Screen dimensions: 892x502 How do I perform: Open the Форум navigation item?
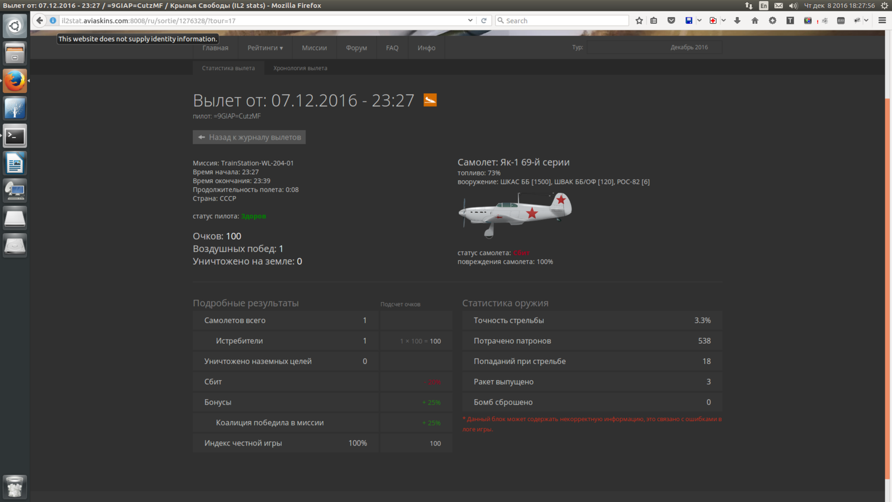pos(356,48)
